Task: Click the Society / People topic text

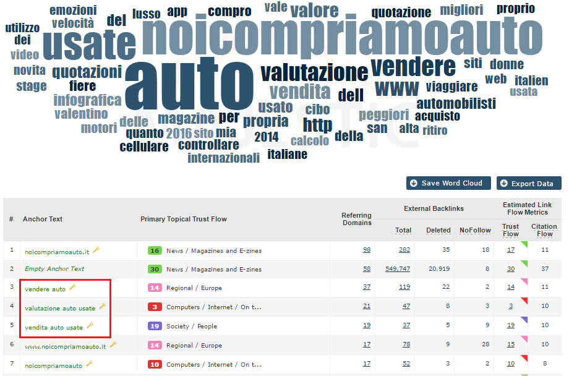Action: click(x=192, y=327)
